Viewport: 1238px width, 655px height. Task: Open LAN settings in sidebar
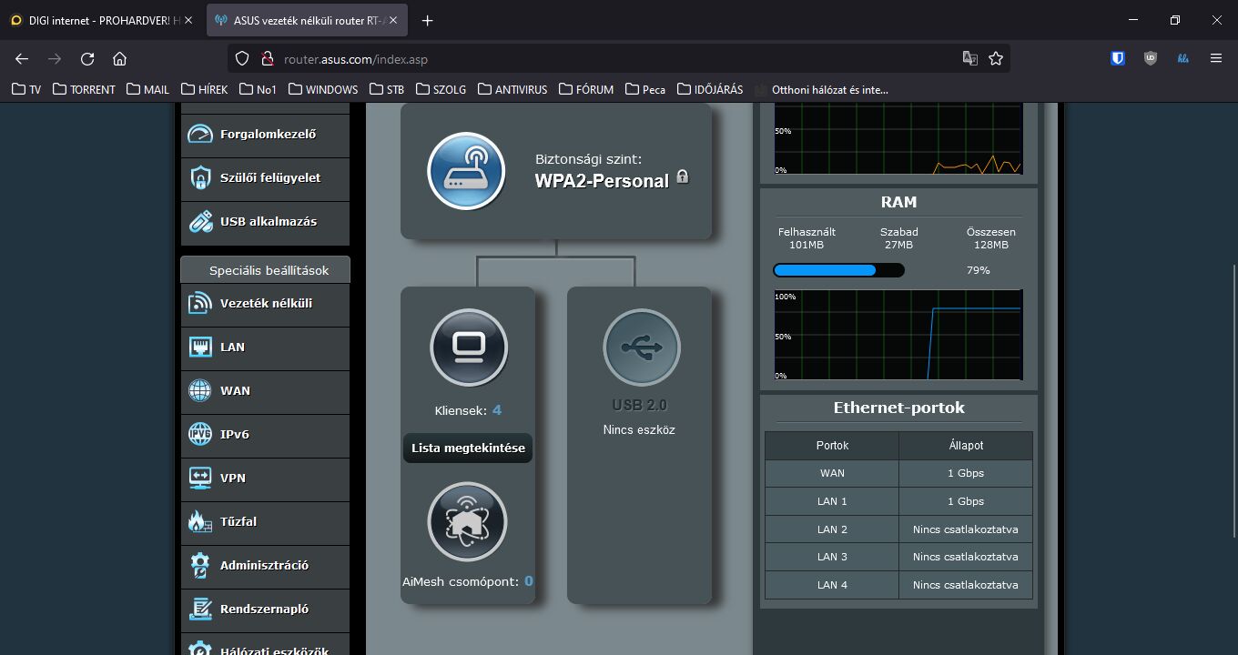tap(265, 348)
